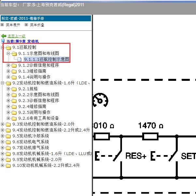
Task: Click the folder icon of 9.1.1示意图和布线图
Action: tap(14, 54)
